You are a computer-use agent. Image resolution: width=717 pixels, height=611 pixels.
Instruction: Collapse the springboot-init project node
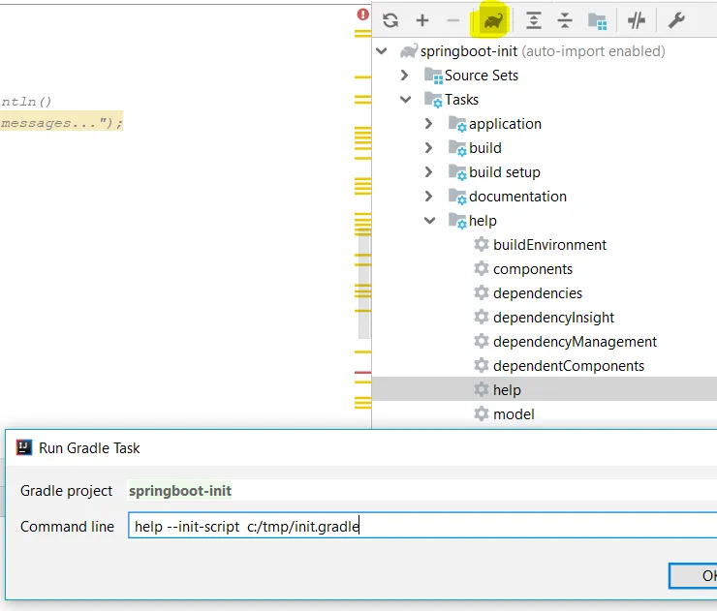tap(382, 51)
